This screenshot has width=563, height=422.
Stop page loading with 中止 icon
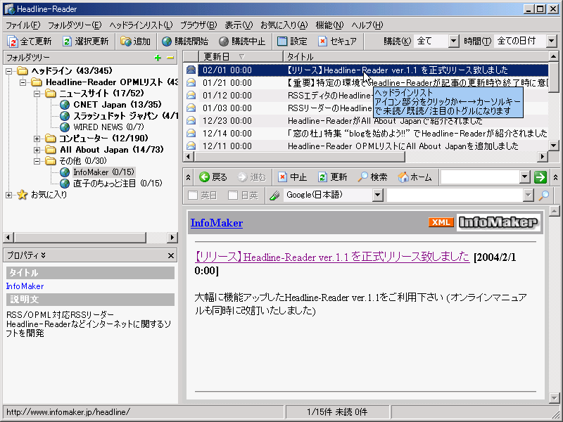pyautogui.click(x=283, y=177)
